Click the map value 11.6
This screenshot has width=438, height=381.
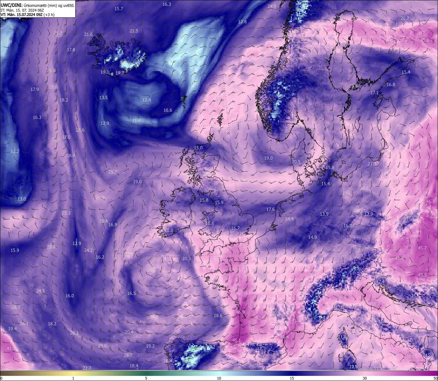tap(136, 121)
